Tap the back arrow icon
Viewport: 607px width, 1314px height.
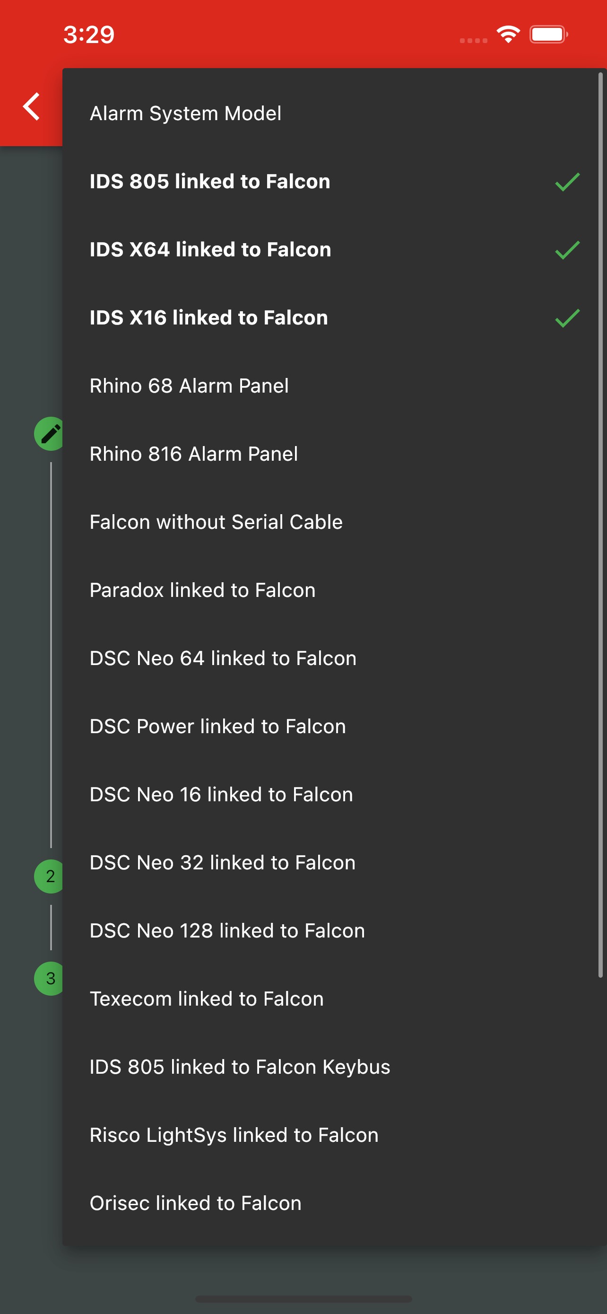tap(32, 106)
